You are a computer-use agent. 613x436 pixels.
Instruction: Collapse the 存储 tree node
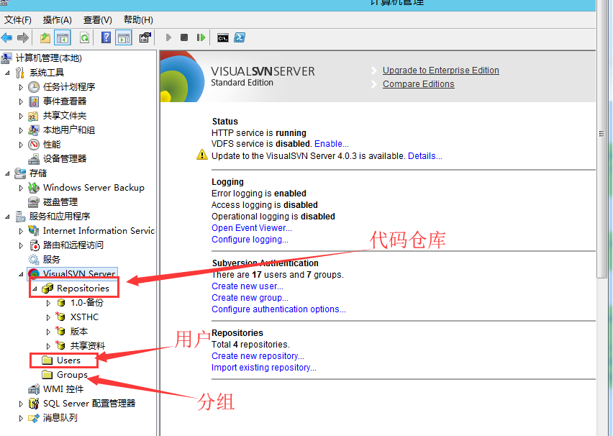click(7, 173)
